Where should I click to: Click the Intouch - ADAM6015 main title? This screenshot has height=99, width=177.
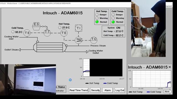coord(63,13)
